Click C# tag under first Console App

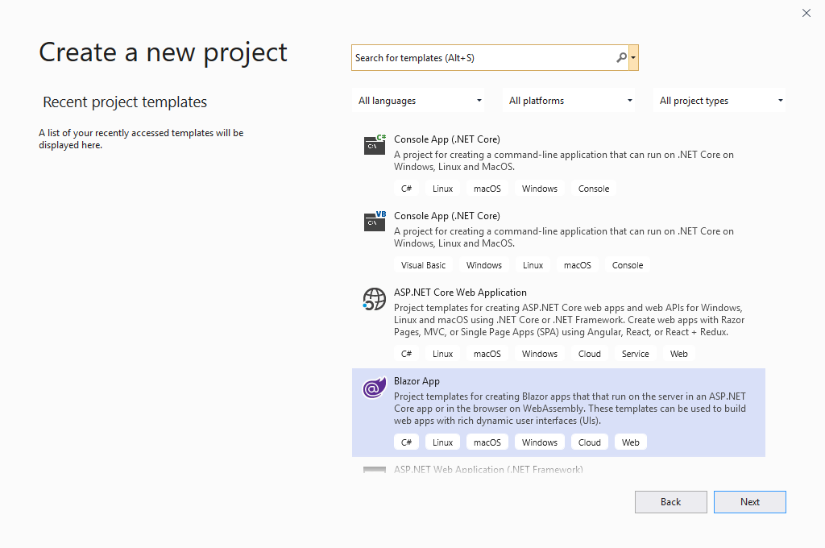tap(406, 189)
